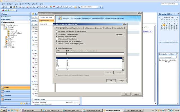The height and width of the screenshot is (112, 180).
Task: Select the (tm) row in replacement list
Action: coord(89,66)
